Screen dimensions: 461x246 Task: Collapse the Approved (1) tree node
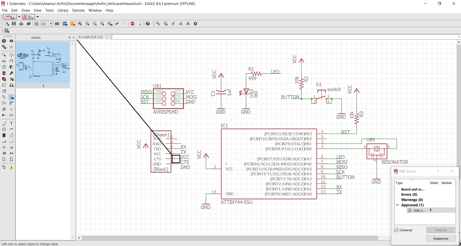(397, 205)
